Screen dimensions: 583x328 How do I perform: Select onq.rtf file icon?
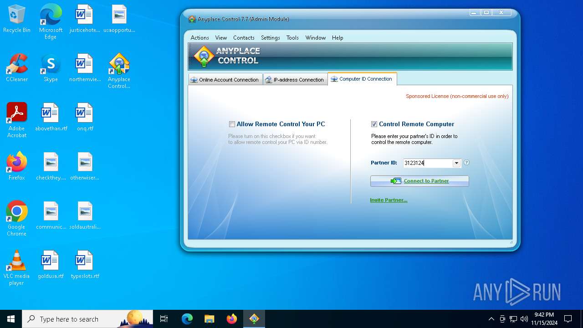tap(85, 118)
